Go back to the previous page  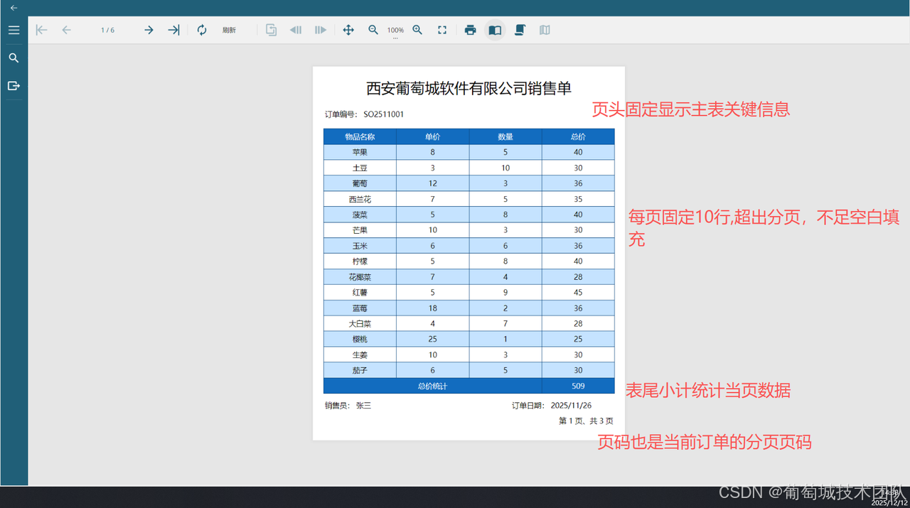pos(66,30)
